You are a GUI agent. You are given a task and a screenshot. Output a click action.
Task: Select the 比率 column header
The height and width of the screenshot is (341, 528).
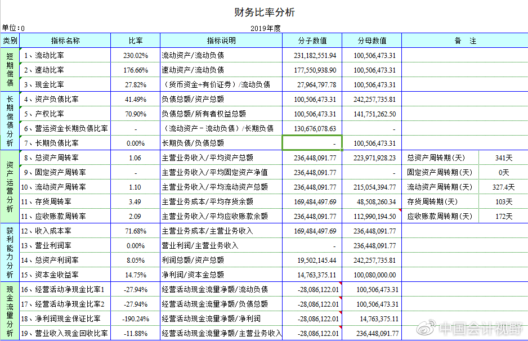point(135,41)
